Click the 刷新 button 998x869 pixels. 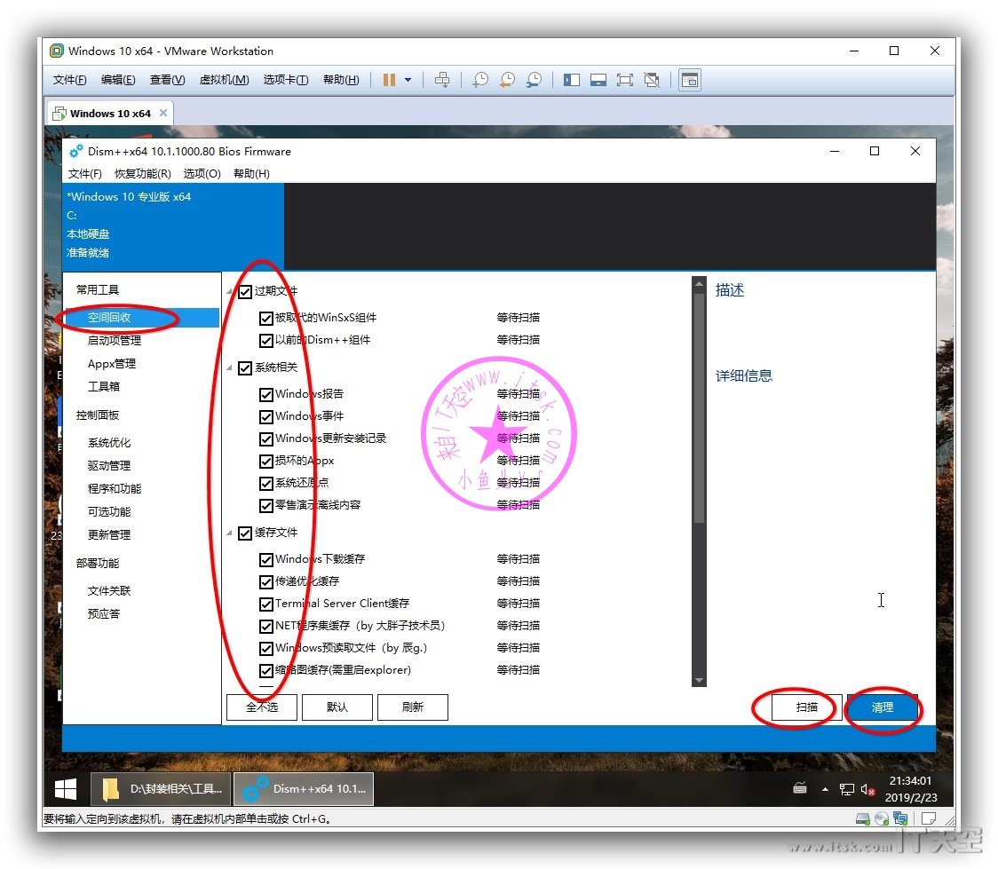[x=413, y=707]
